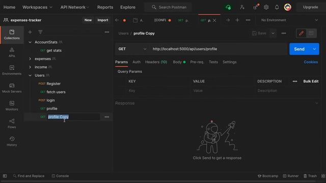The width and height of the screenshot is (326, 183).
Task: Click Bulk Edit for query params
Action: 311,81
